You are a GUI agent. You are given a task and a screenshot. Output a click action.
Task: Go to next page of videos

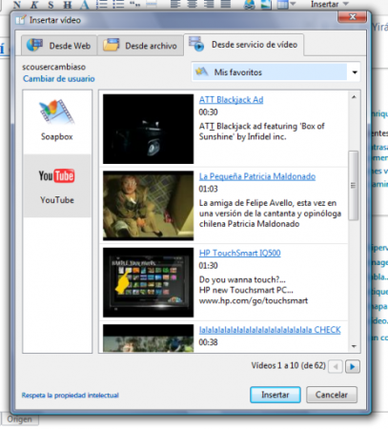pyautogui.click(x=353, y=366)
